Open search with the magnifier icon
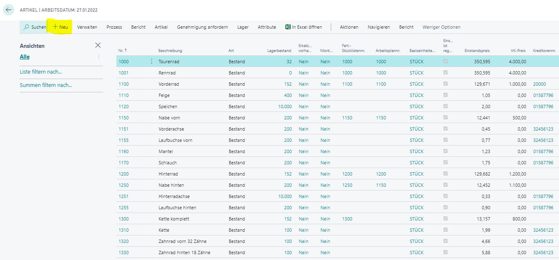This screenshot has width=559, height=260. 27,27
